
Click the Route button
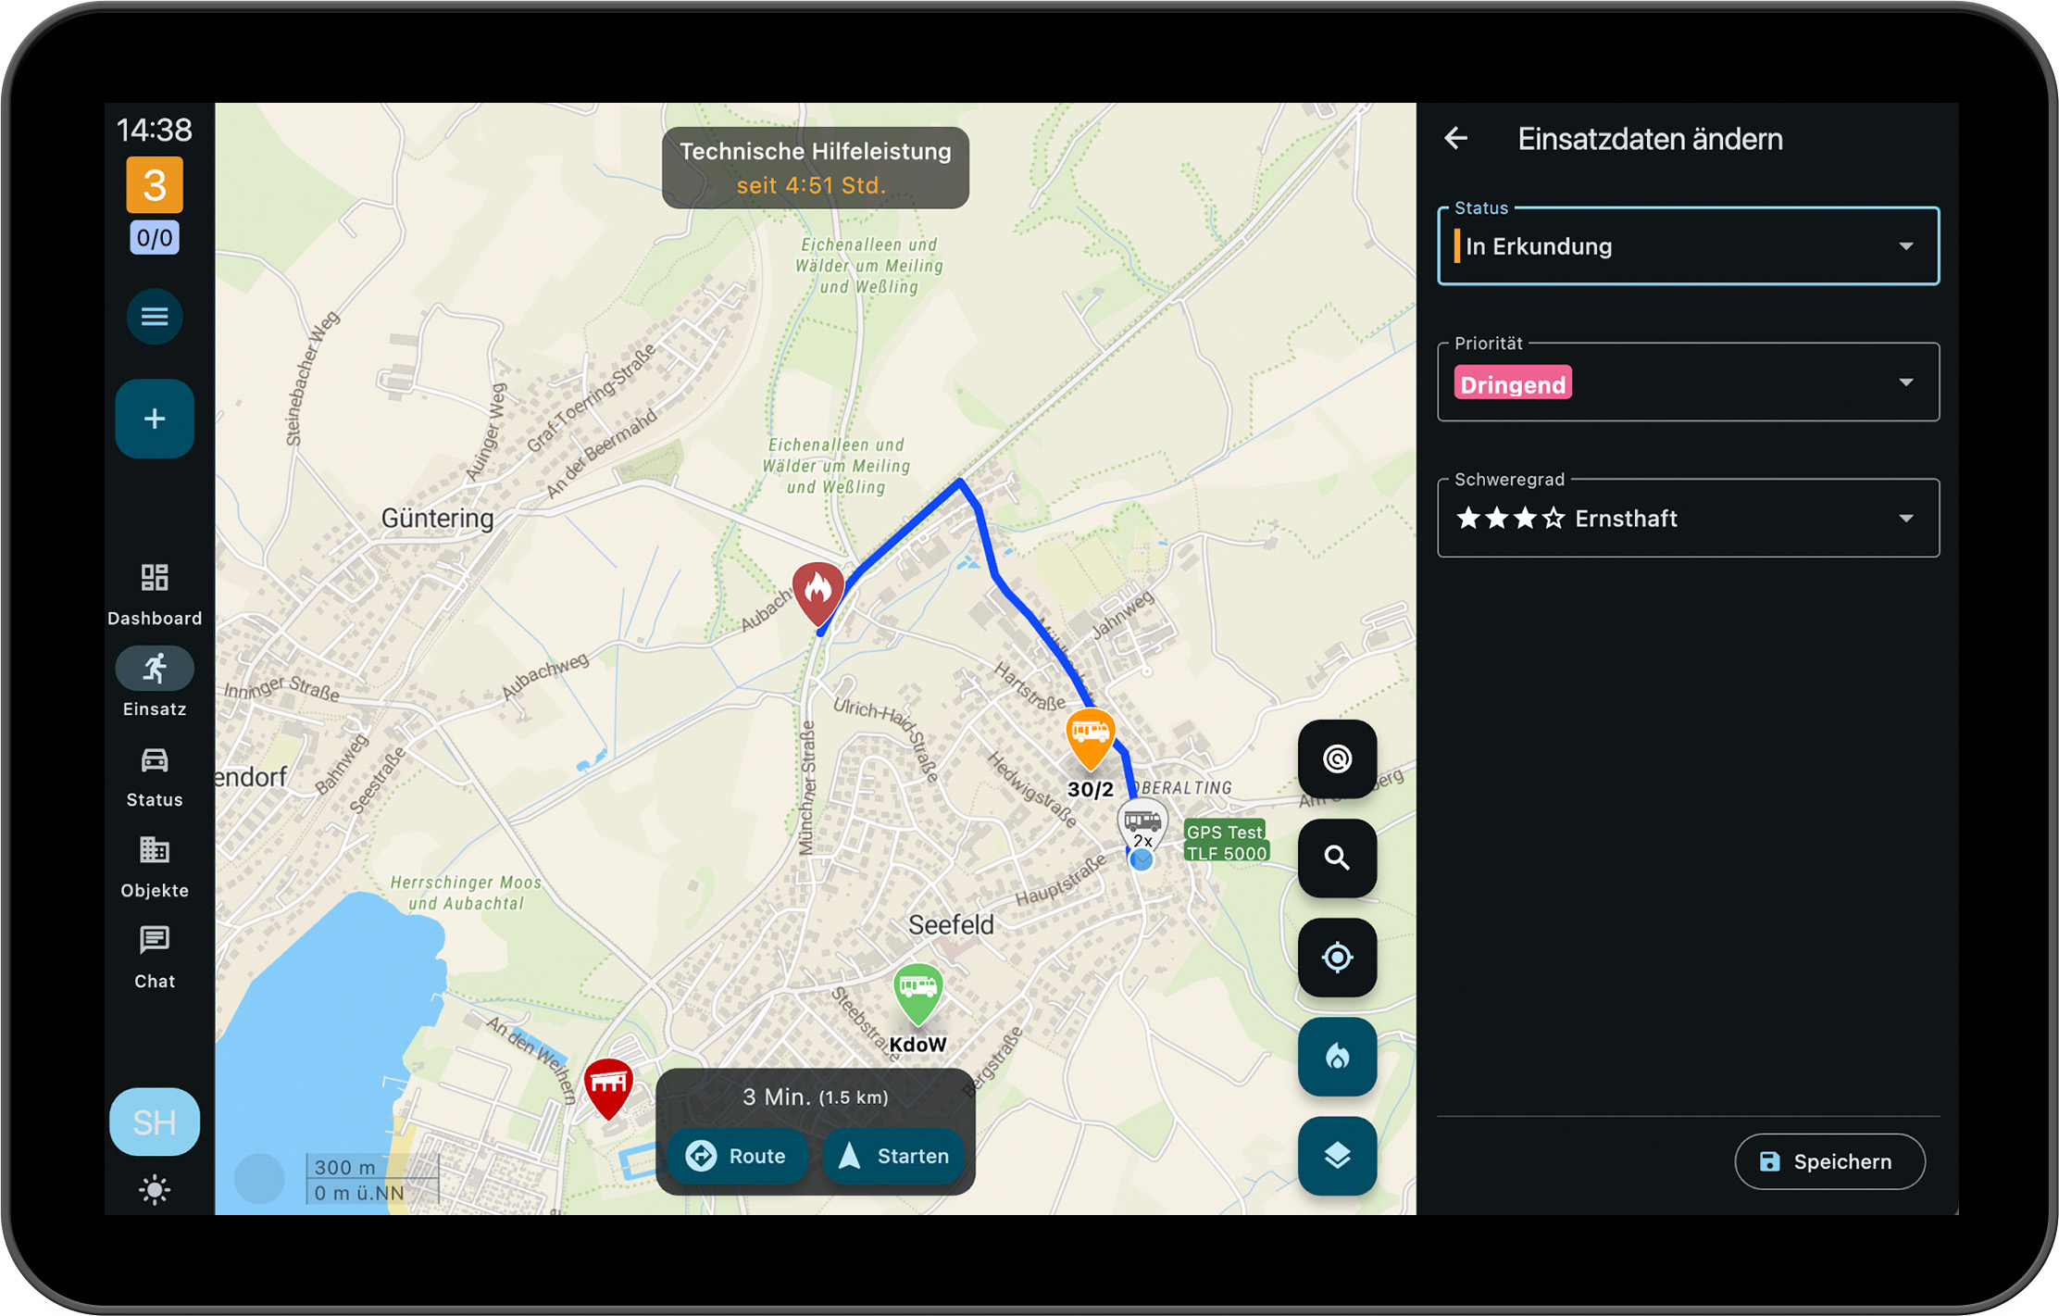click(737, 1156)
